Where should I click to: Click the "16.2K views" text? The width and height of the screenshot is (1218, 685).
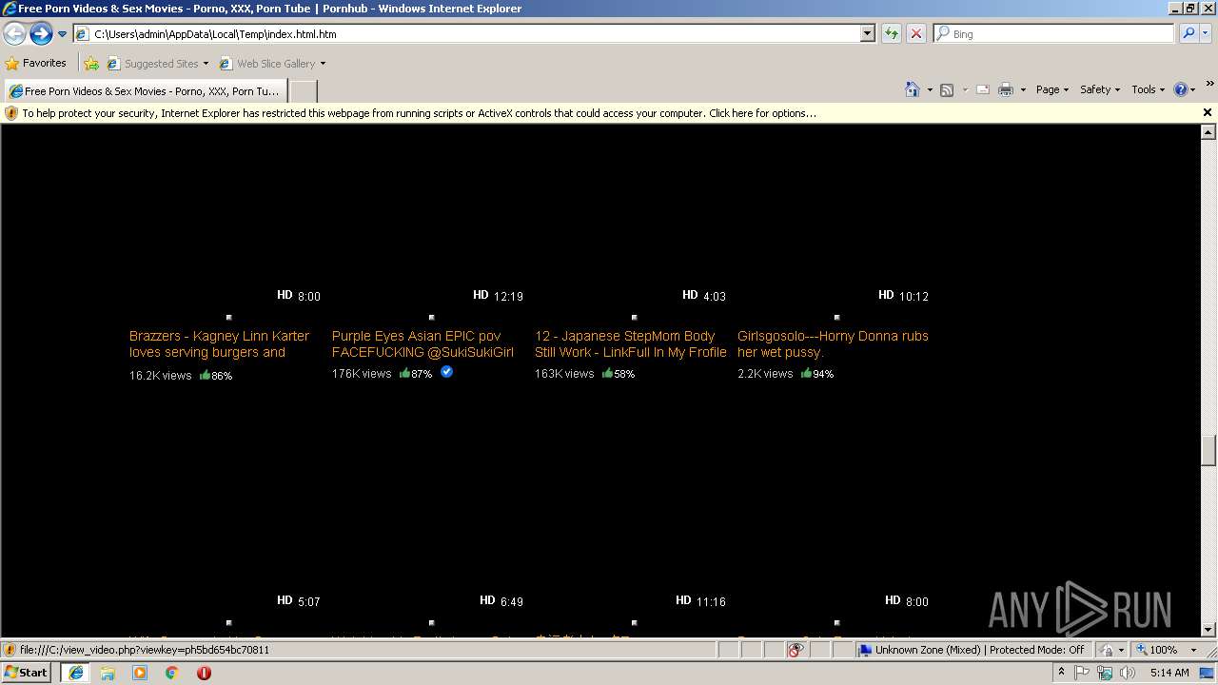pos(161,376)
